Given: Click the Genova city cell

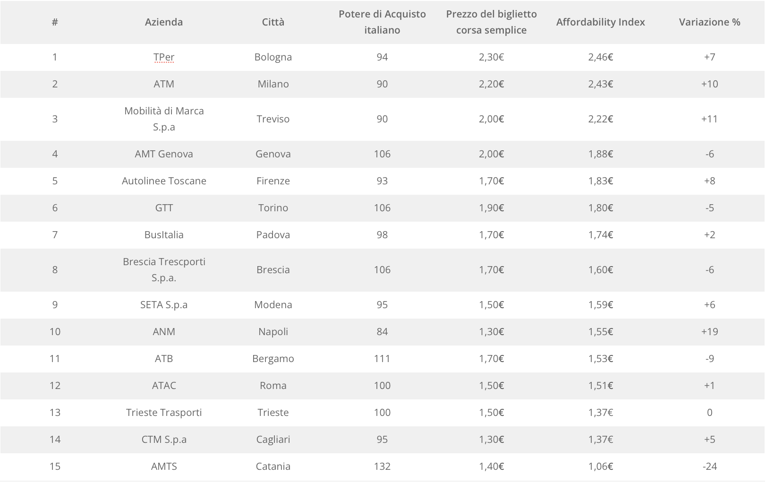Looking at the screenshot, I should tap(273, 154).
